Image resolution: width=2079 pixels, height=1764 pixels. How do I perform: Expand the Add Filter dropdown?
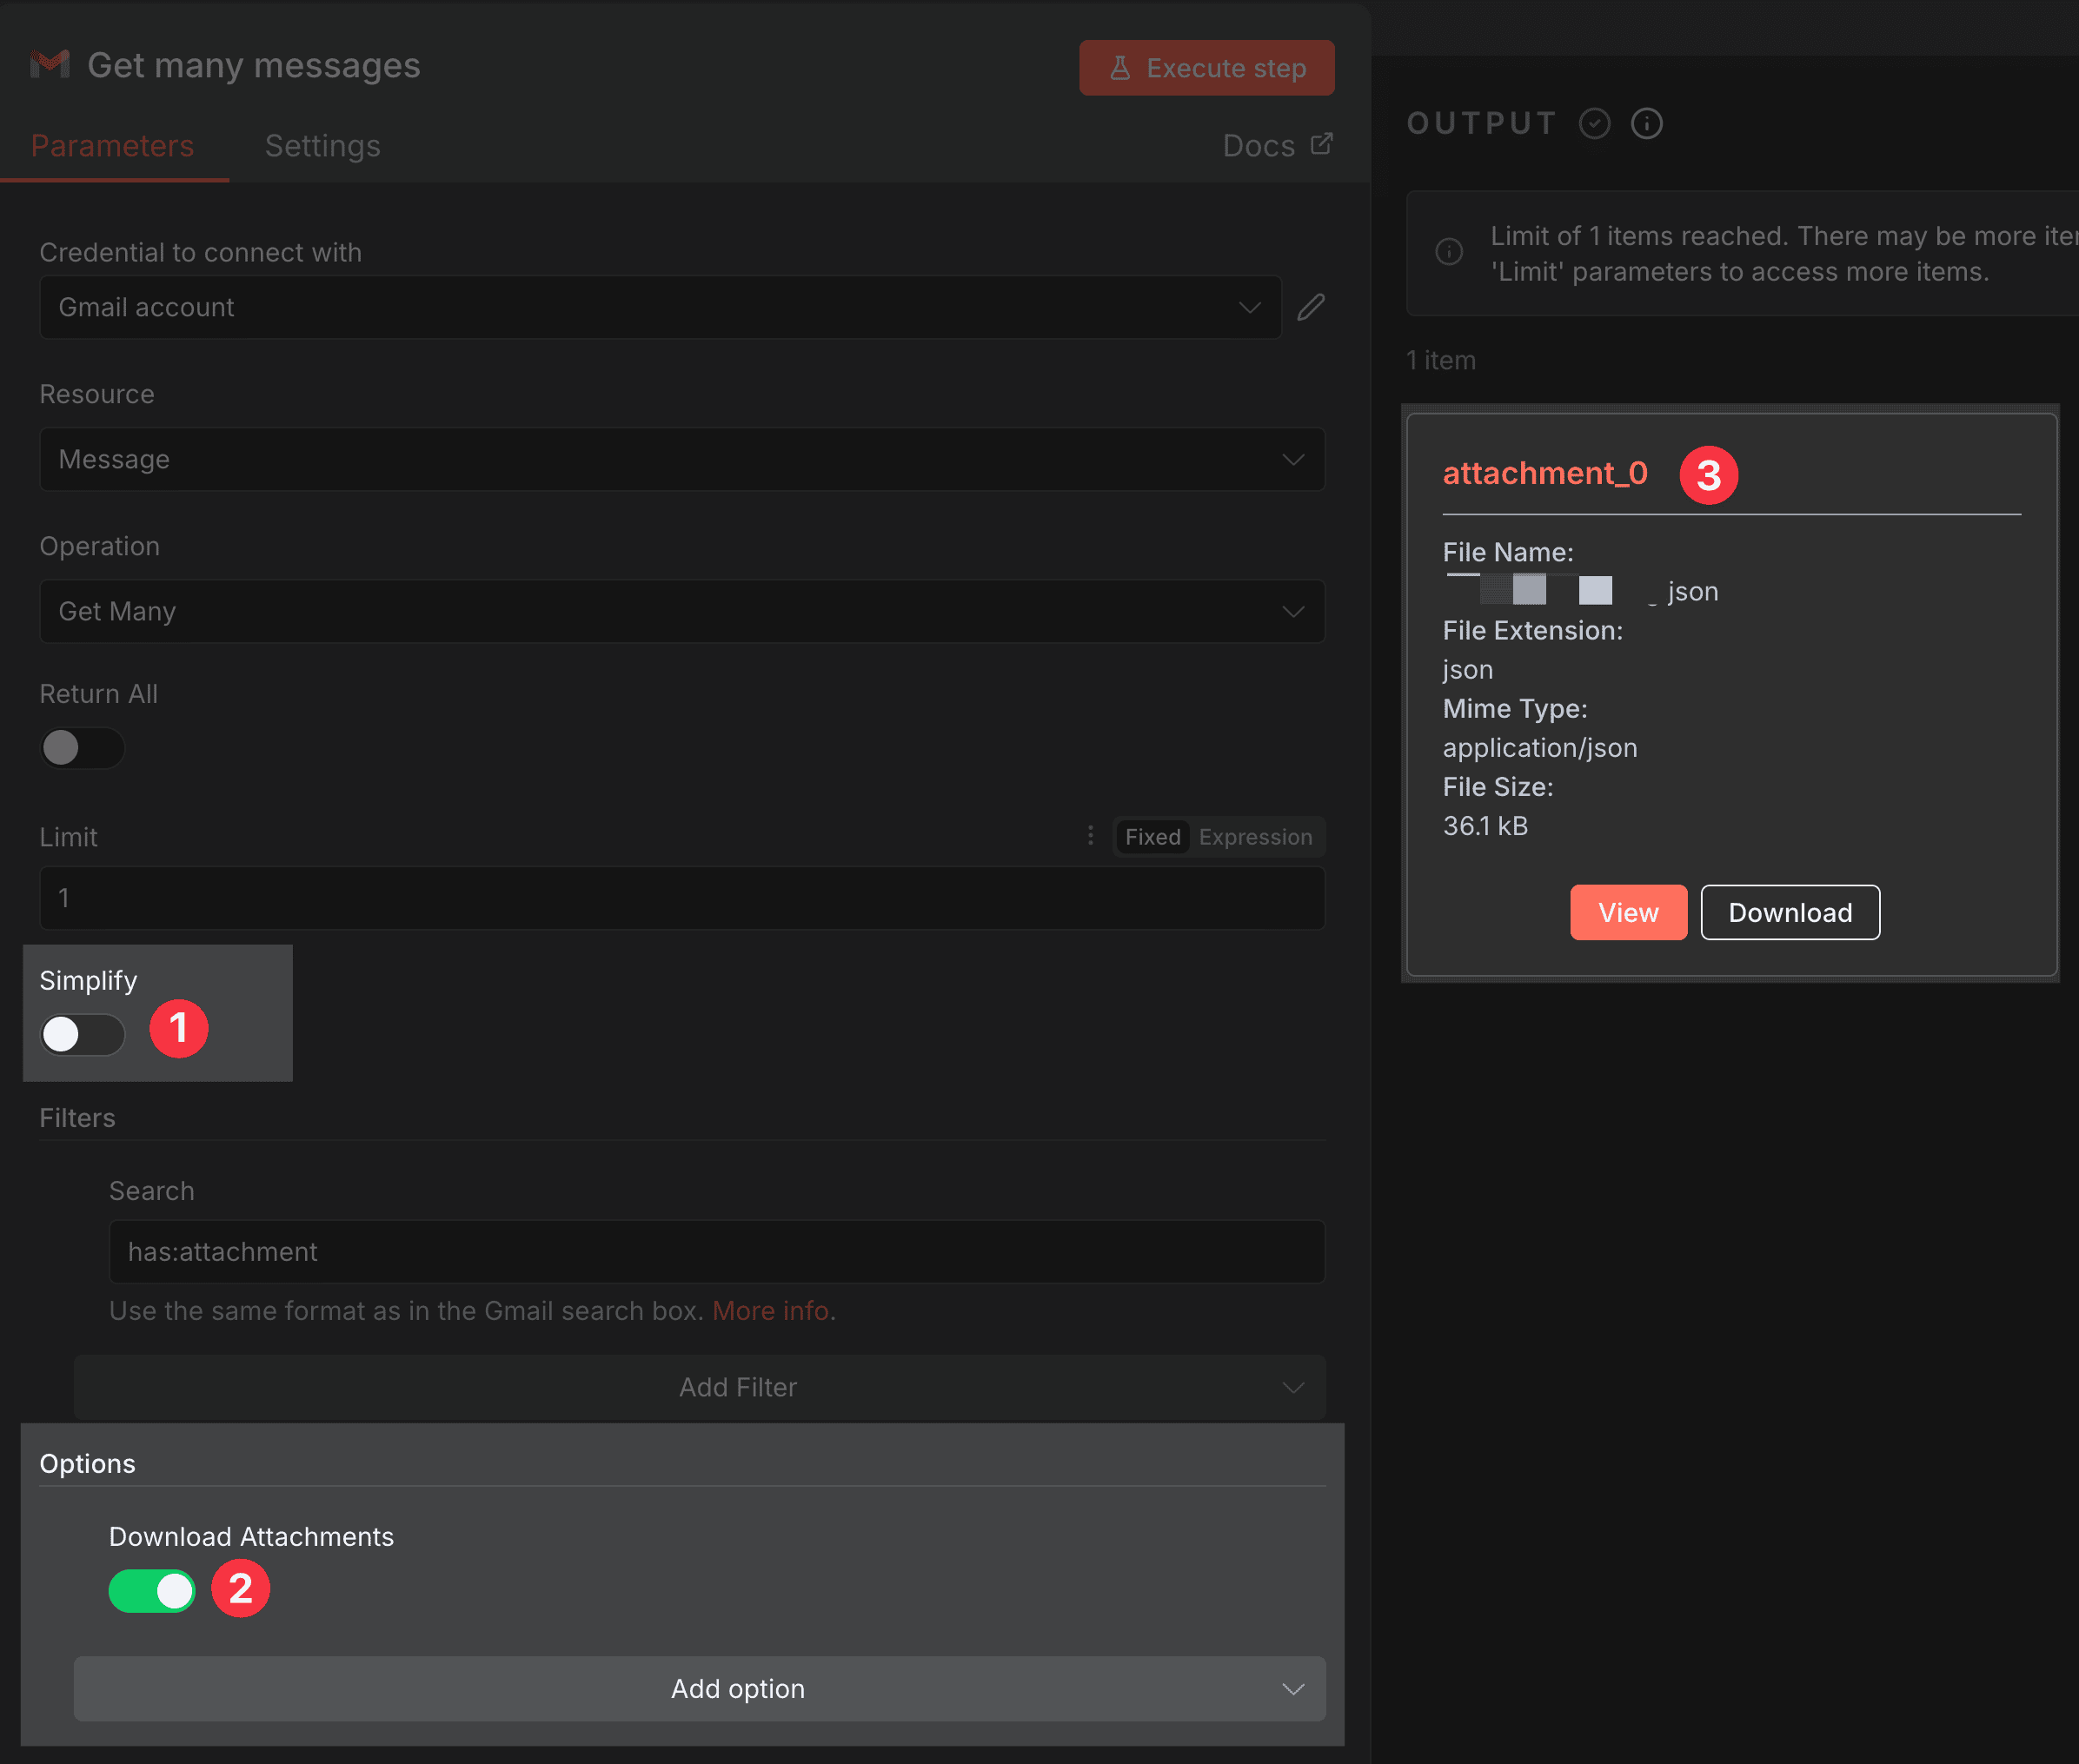738,1387
